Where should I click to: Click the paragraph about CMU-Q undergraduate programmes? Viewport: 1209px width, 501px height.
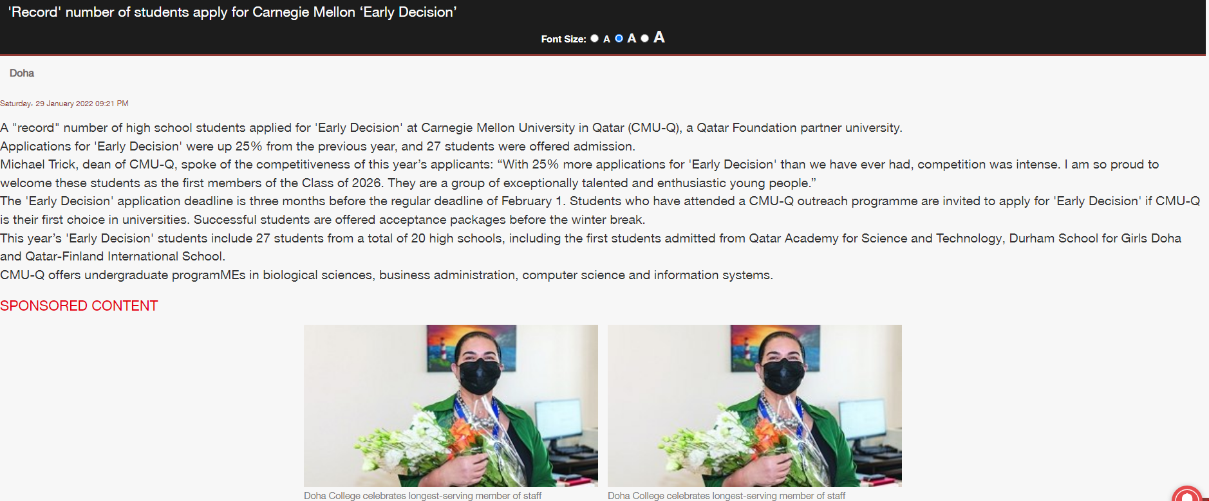(x=386, y=275)
